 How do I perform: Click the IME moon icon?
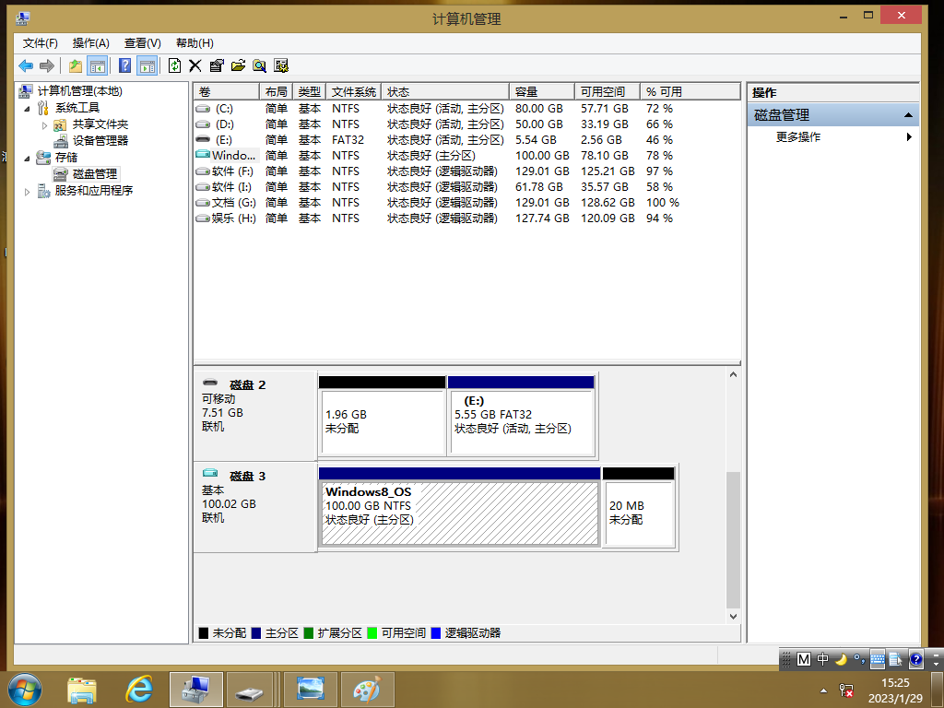(841, 660)
